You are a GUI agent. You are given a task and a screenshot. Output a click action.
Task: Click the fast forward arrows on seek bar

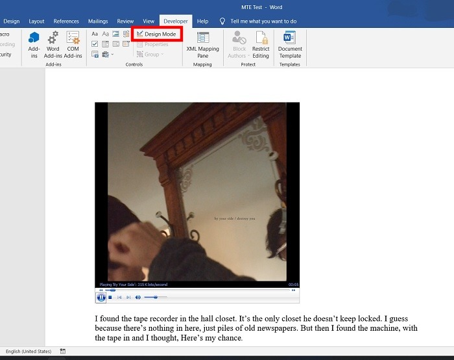click(293, 290)
